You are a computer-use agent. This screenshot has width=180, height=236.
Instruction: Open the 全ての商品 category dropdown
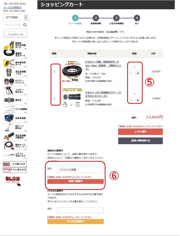(x=16, y=17)
